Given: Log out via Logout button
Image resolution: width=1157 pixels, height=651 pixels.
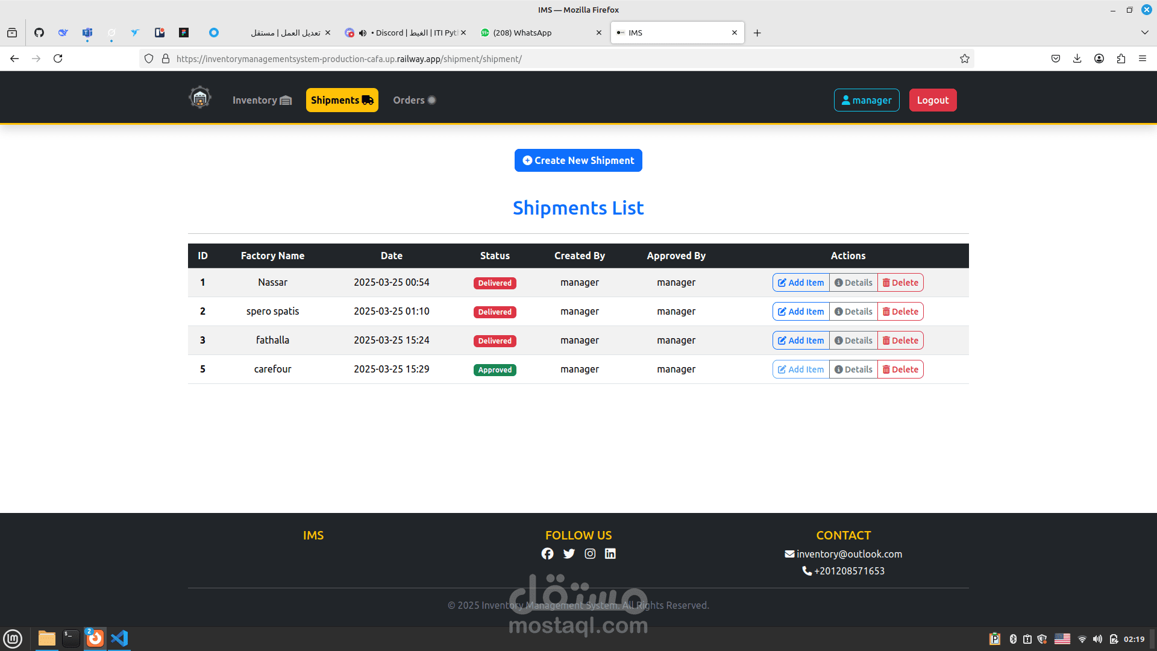Looking at the screenshot, I should pos(932,100).
